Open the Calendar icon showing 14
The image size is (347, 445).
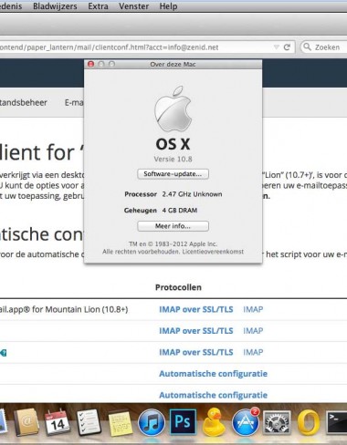click(57, 422)
